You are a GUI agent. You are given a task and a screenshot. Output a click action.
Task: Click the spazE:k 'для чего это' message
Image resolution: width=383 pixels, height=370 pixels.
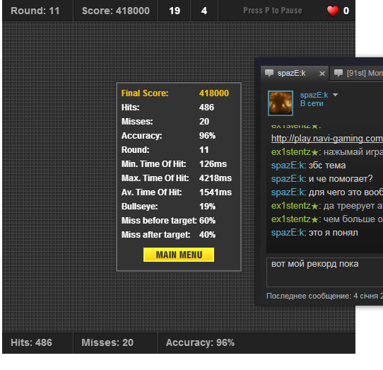[x=327, y=192]
